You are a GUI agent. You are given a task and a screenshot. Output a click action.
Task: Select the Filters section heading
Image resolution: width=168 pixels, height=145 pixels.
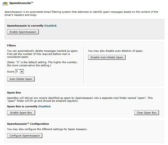(x=11, y=45)
